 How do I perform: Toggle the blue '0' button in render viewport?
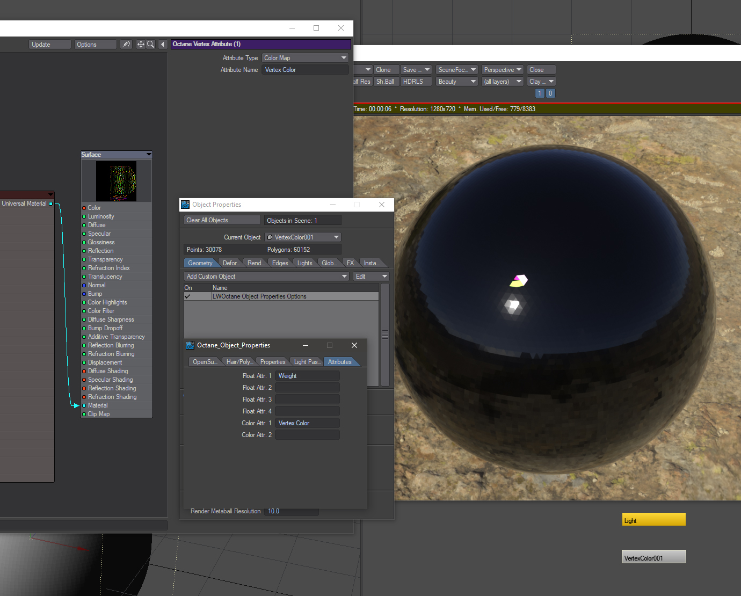pyautogui.click(x=550, y=93)
